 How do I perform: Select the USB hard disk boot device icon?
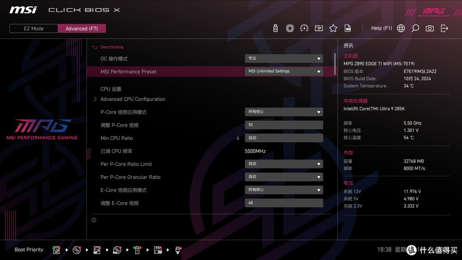click(x=97, y=250)
